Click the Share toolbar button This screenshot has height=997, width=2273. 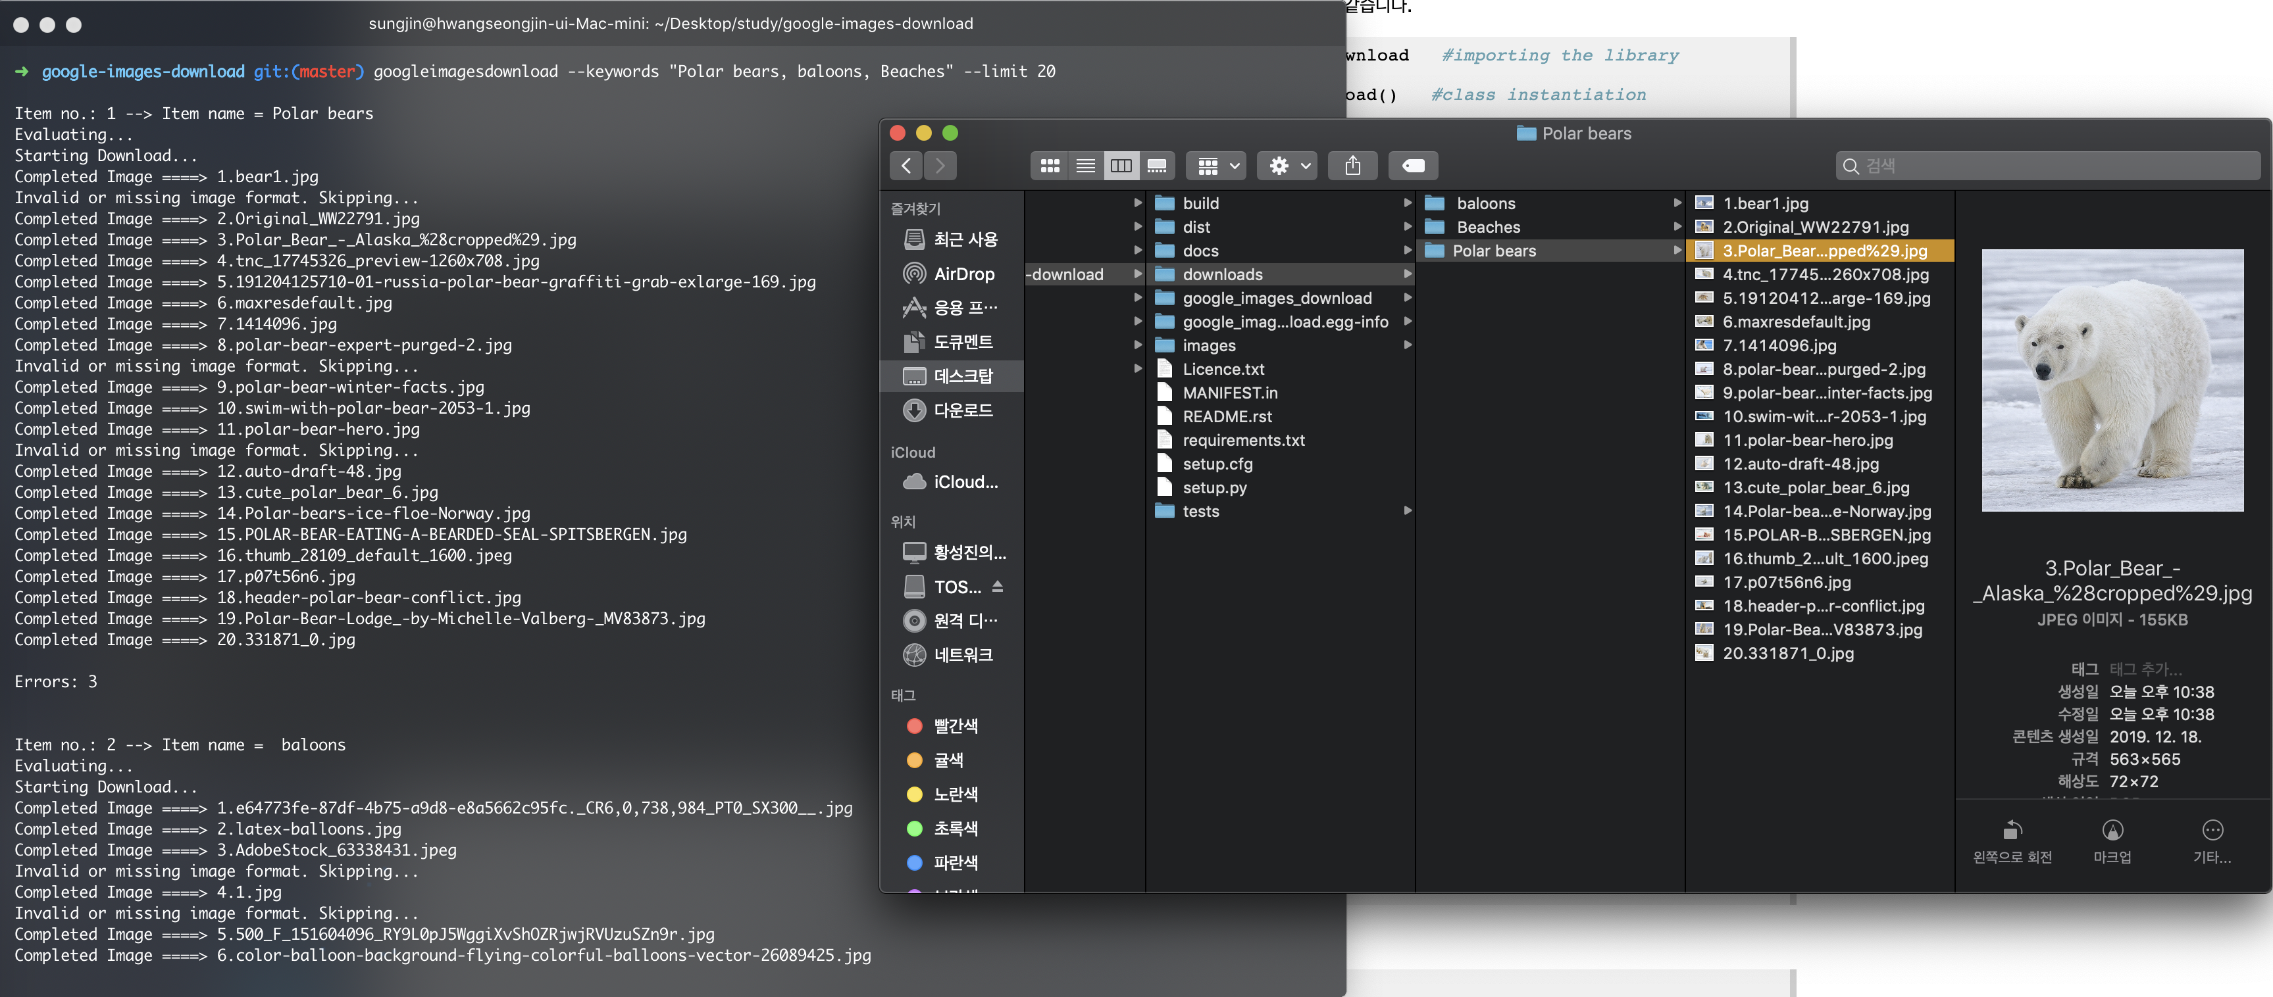[x=1353, y=166]
